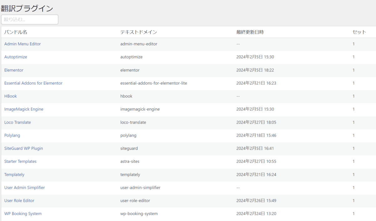Open the Admin Menu Editor bundle link
Image resolution: width=376 pixels, height=221 pixels.
pos(23,44)
